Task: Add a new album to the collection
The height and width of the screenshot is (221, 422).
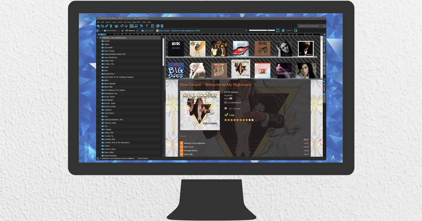Action: click(98, 26)
